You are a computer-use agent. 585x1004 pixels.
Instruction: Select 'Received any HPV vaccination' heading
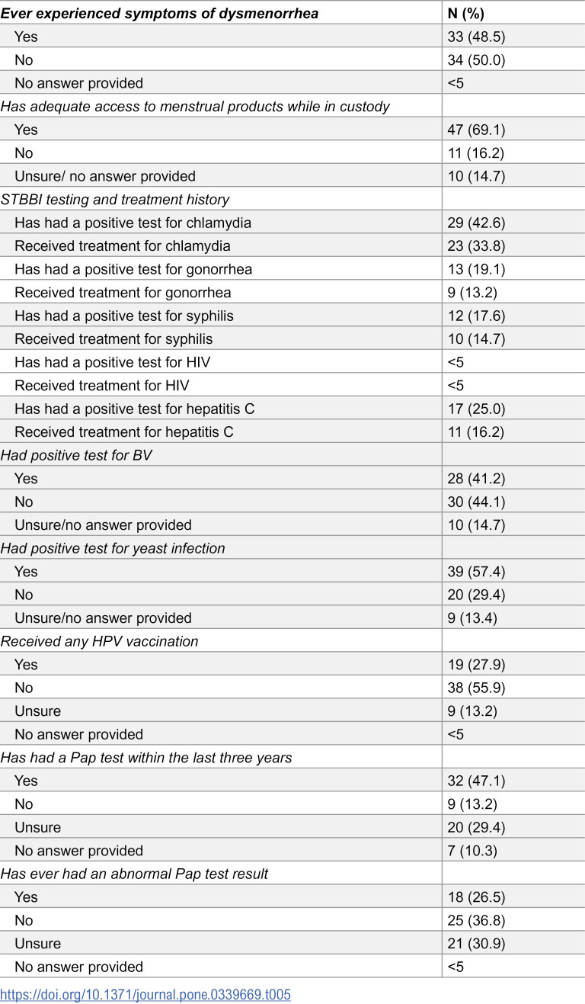pyautogui.click(x=99, y=641)
